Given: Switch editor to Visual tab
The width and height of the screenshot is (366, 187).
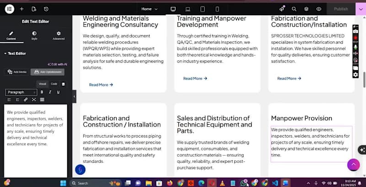Looking at the screenshot, I should (42, 84).
